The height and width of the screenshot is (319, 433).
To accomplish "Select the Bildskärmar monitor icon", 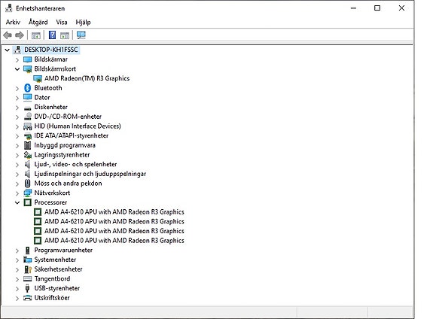I will point(28,59).
